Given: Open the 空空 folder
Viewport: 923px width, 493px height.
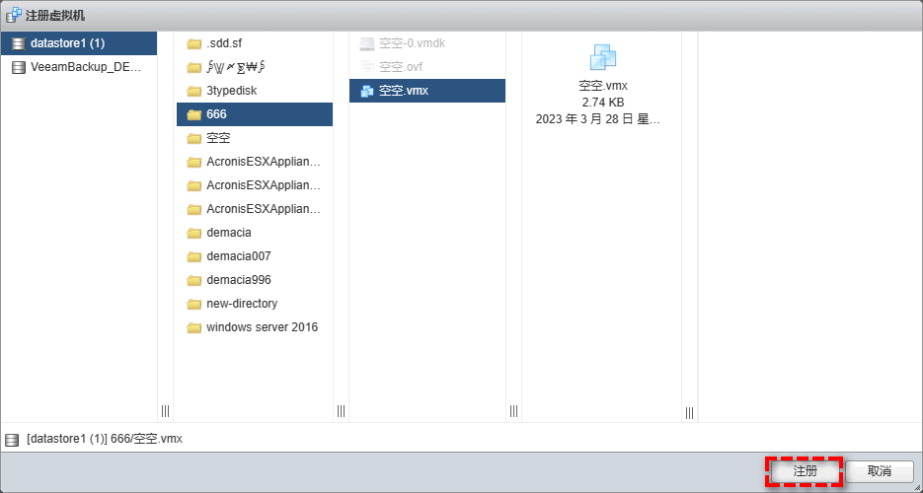Looking at the screenshot, I should [x=218, y=138].
